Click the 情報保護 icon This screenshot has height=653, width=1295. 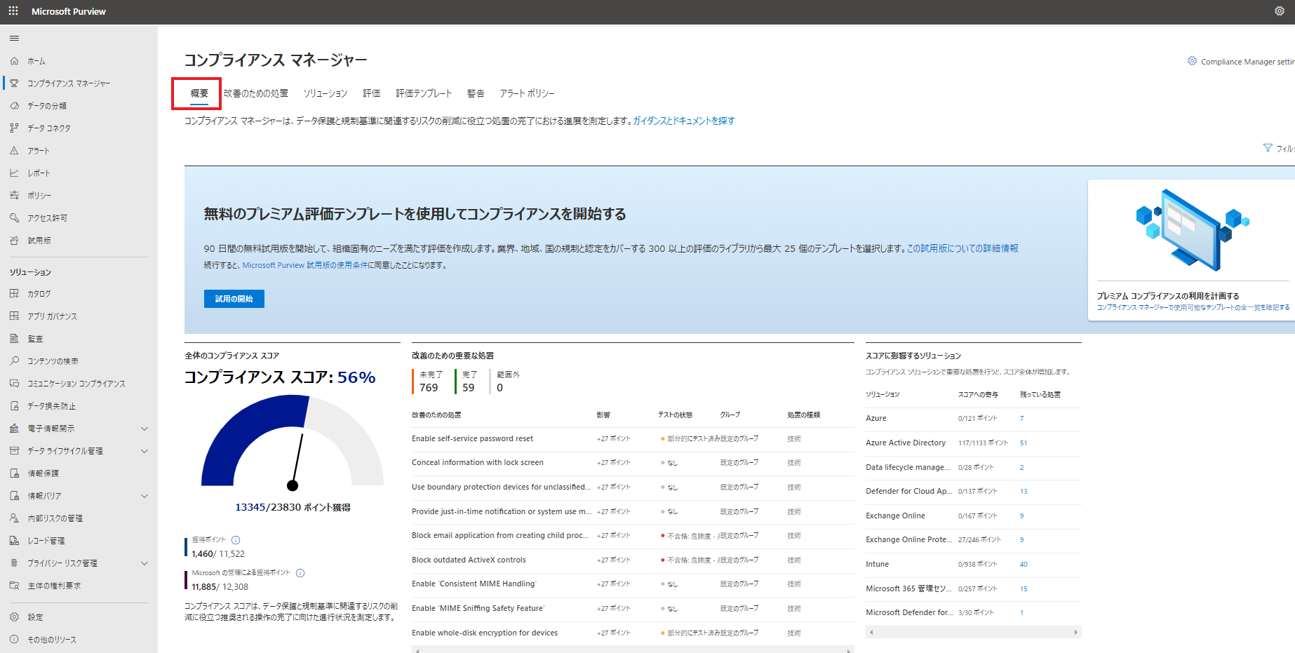[x=14, y=473]
